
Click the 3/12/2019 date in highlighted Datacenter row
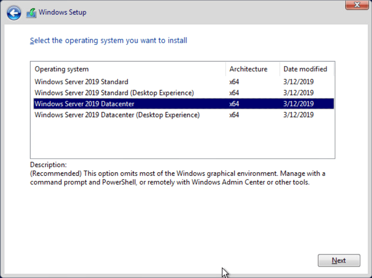pos(298,104)
